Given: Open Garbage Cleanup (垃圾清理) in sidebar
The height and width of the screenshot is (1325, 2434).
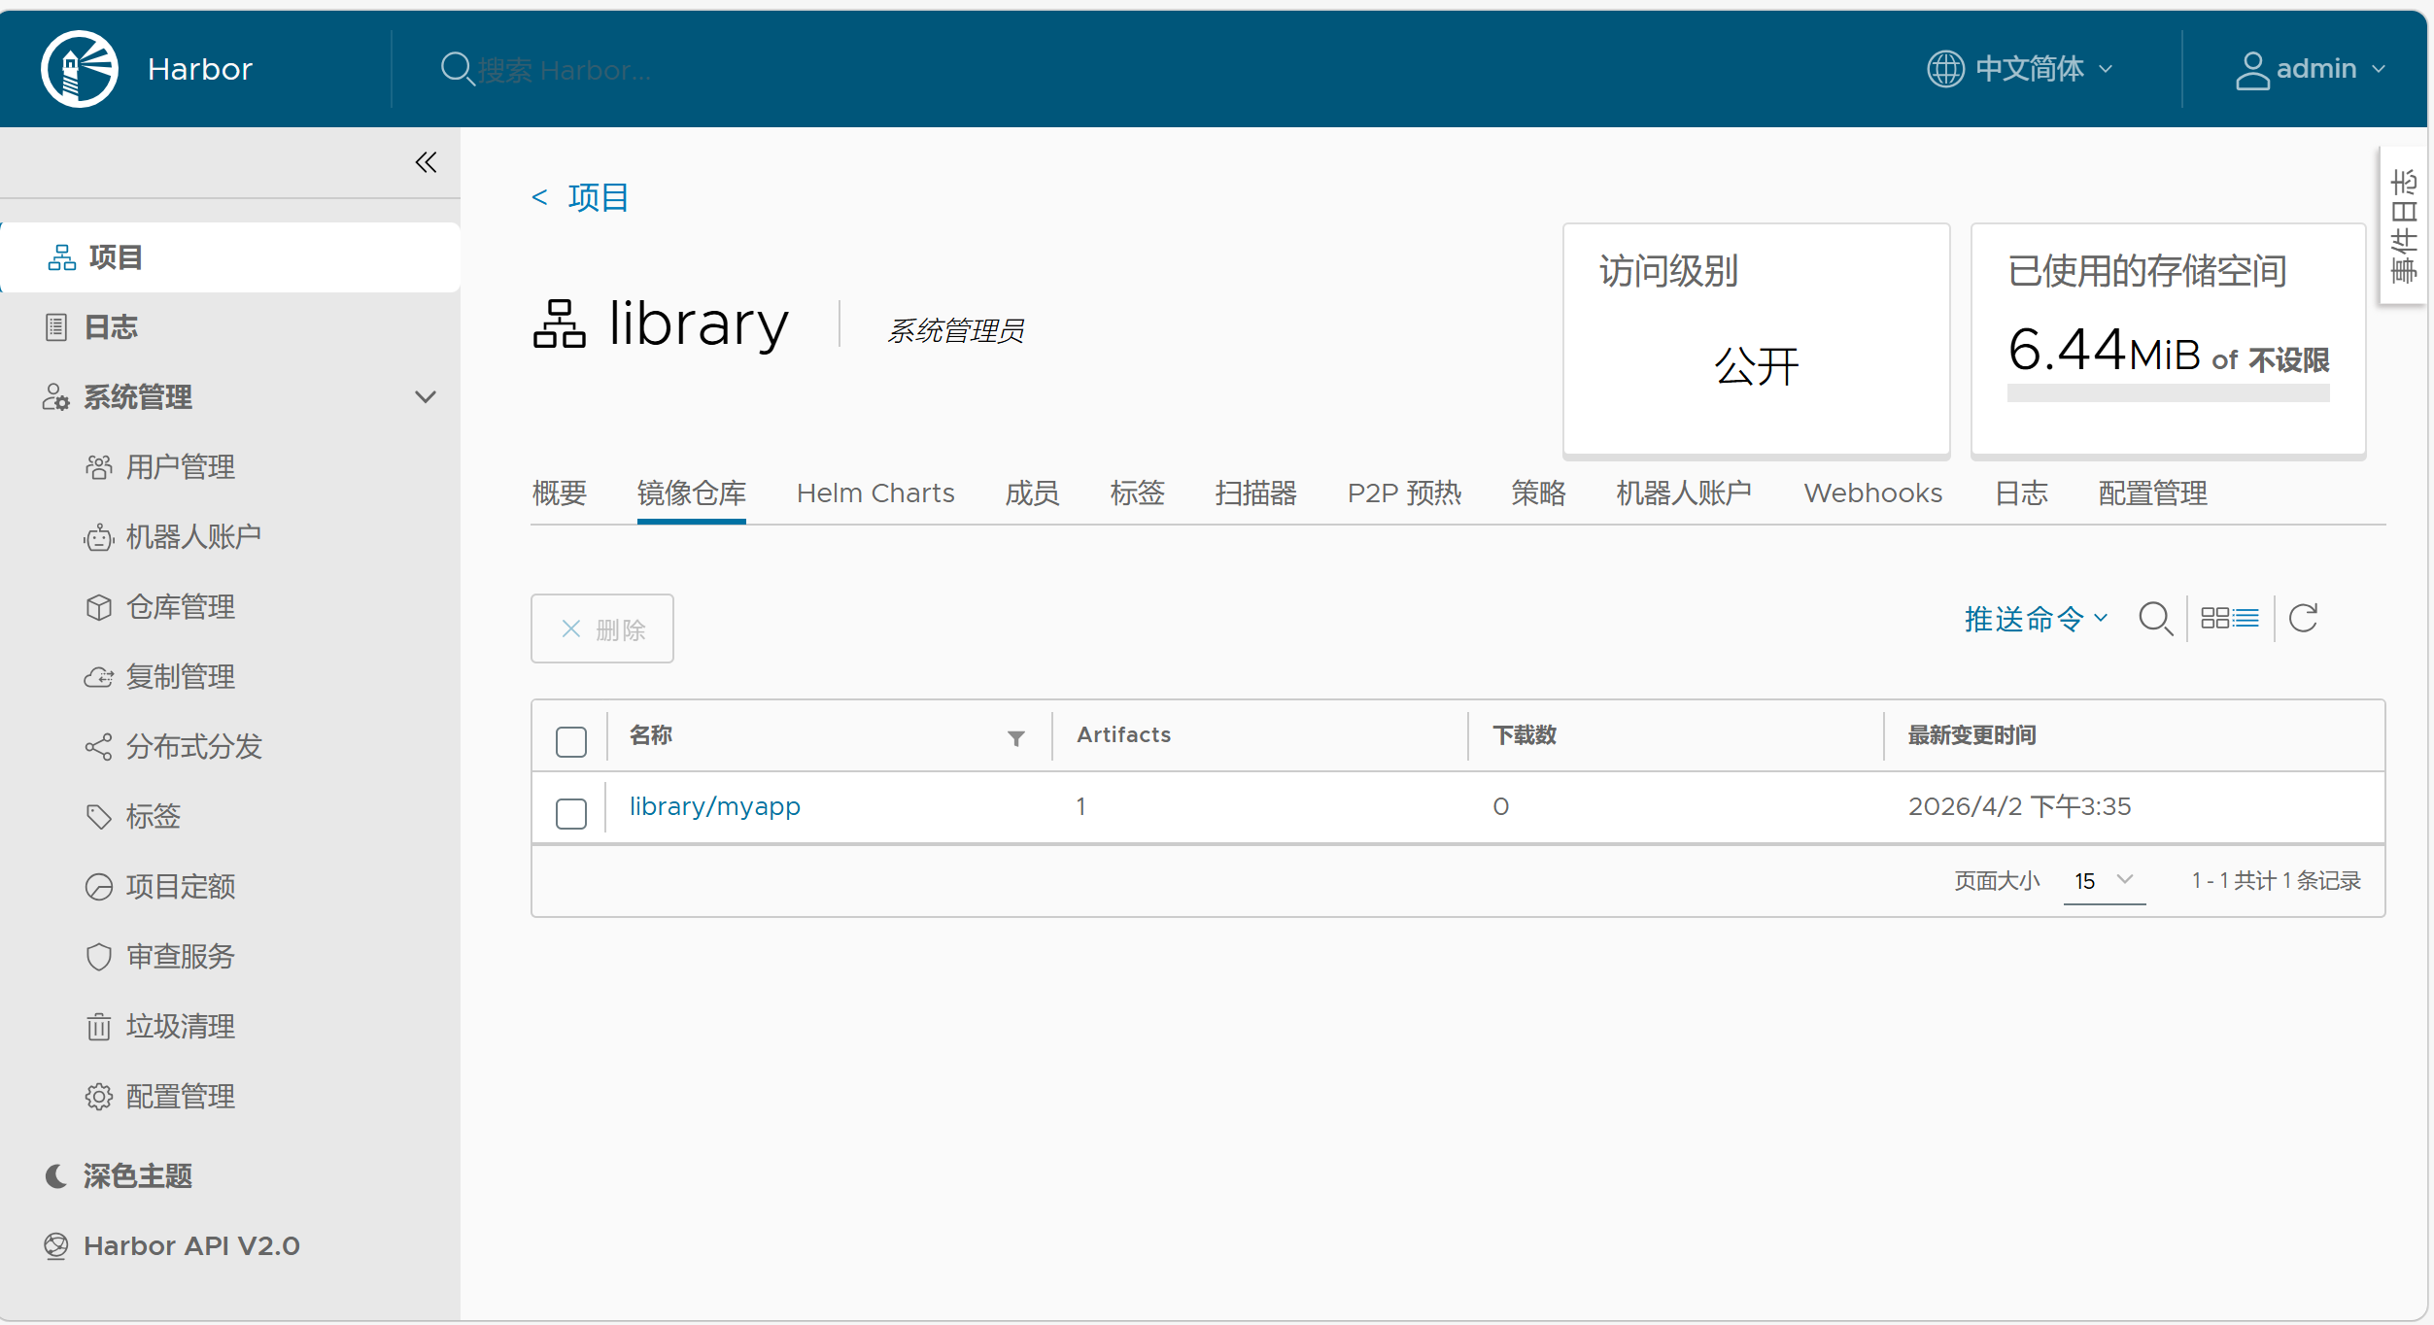Looking at the screenshot, I should point(180,1027).
